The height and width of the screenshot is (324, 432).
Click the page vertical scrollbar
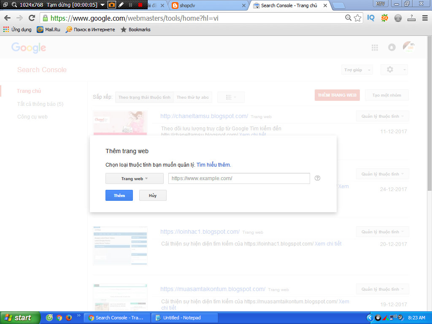pyautogui.click(x=429, y=113)
